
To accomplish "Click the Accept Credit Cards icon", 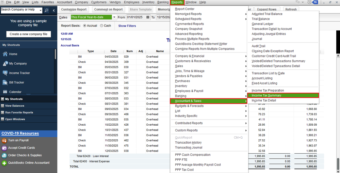I will coord(4,148).
